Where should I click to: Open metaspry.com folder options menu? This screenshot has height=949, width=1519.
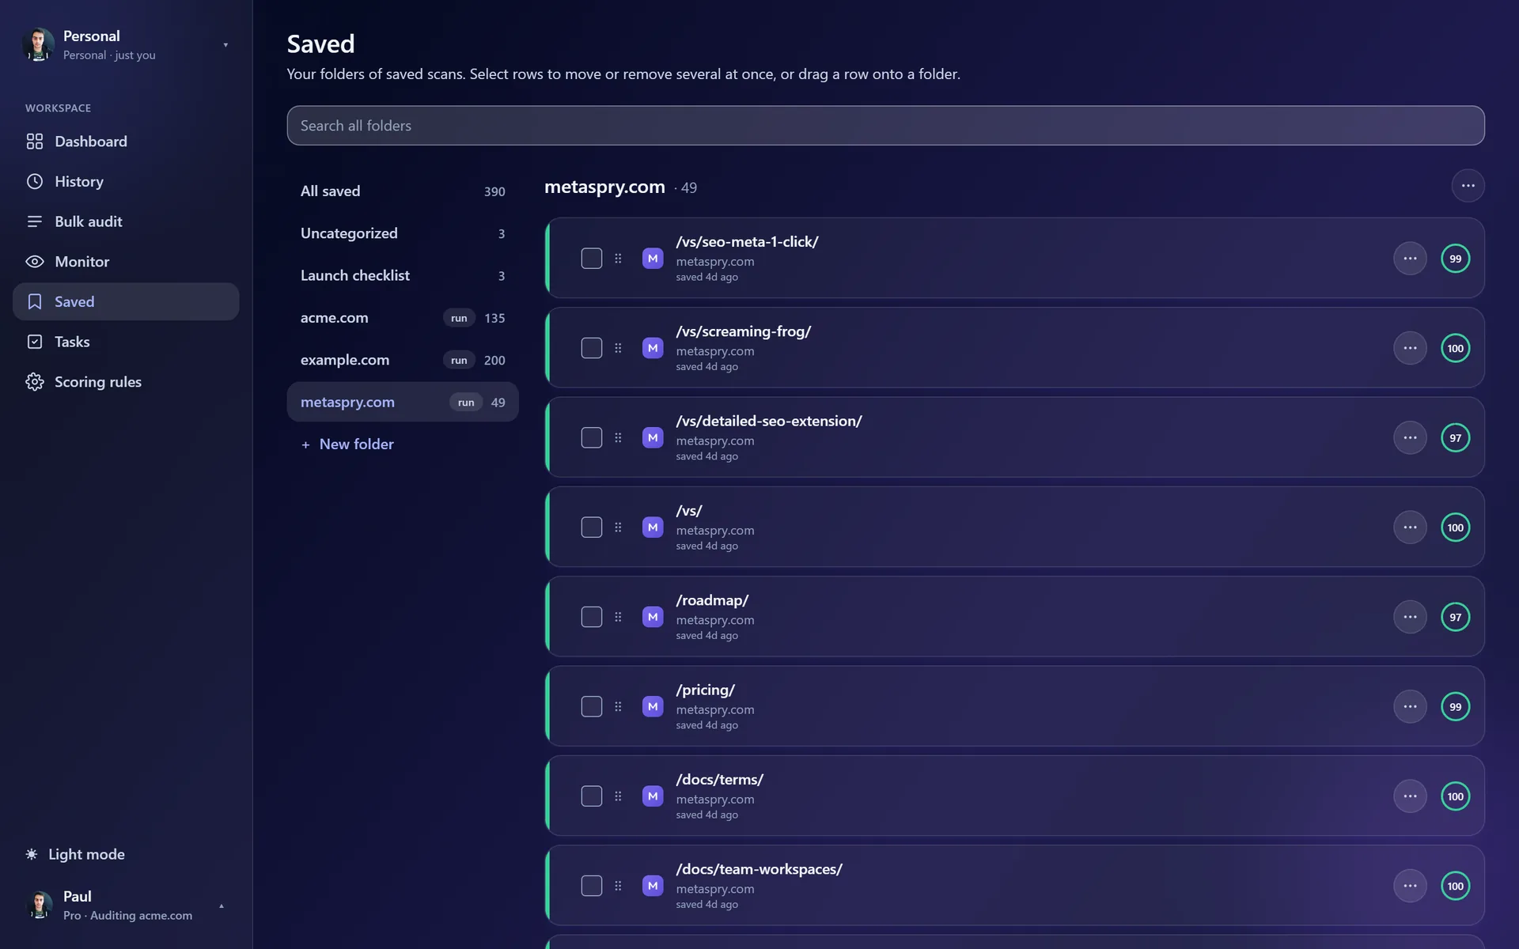(1468, 186)
